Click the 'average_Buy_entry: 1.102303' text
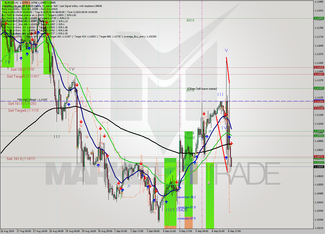The width and height of the screenshot is (325, 234). (140, 37)
